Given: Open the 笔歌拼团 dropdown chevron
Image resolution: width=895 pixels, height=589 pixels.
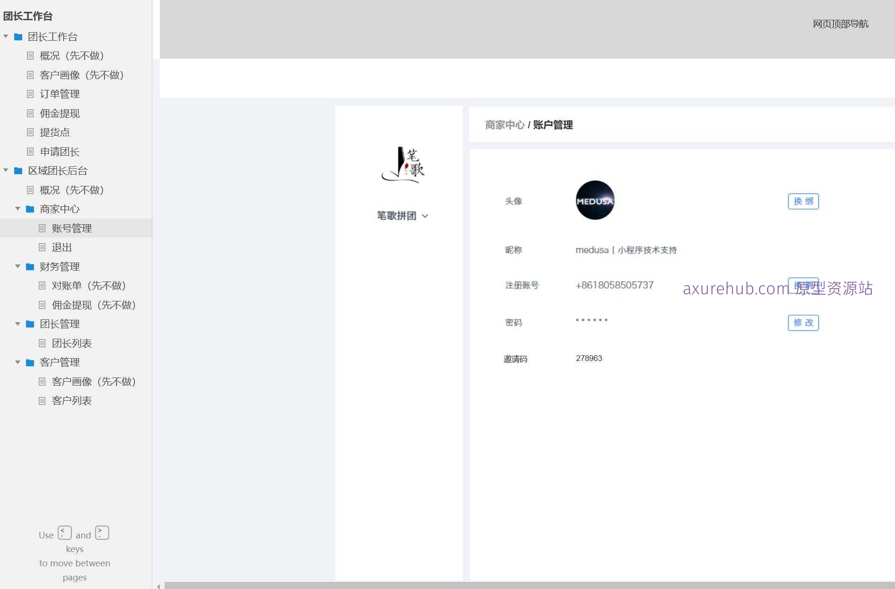Looking at the screenshot, I should 426,216.
